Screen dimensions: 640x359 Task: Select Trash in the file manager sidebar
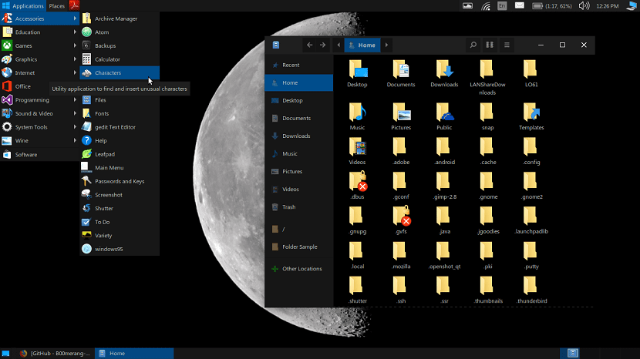(x=288, y=207)
